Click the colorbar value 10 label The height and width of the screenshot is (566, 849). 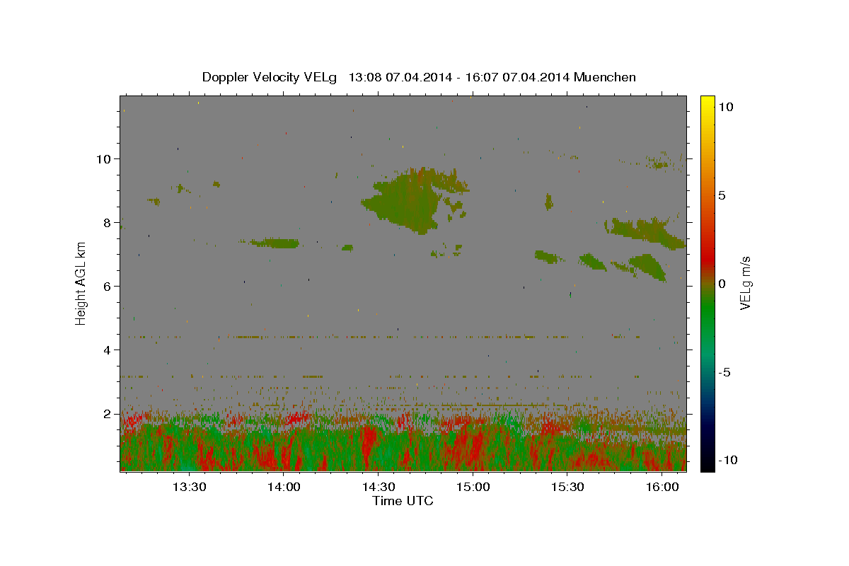coord(725,107)
